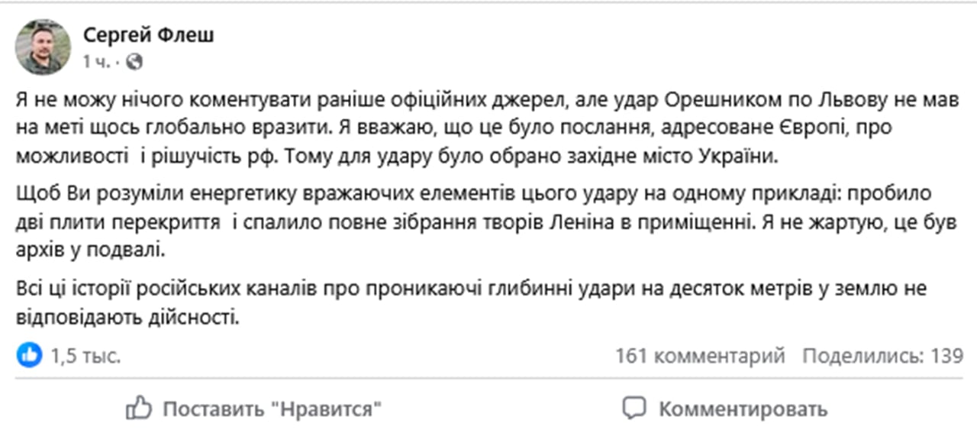977x433 pixels.
Task: Click the blue Like reaction icon
Action: pos(30,355)
